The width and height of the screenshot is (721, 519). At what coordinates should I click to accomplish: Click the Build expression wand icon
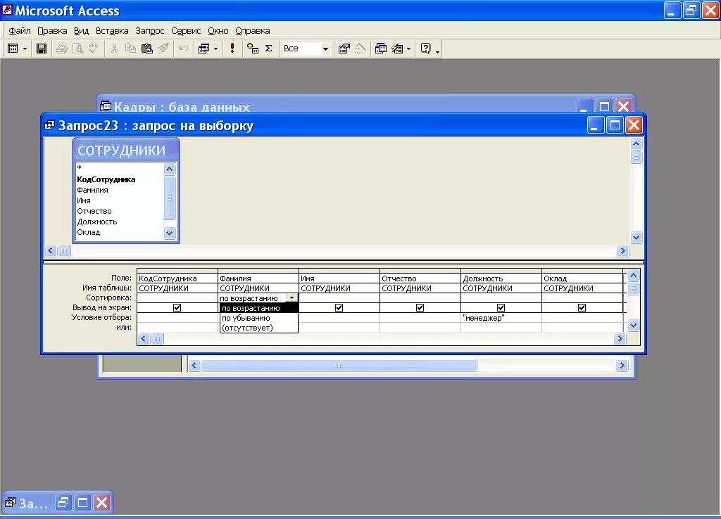(360, 49)
